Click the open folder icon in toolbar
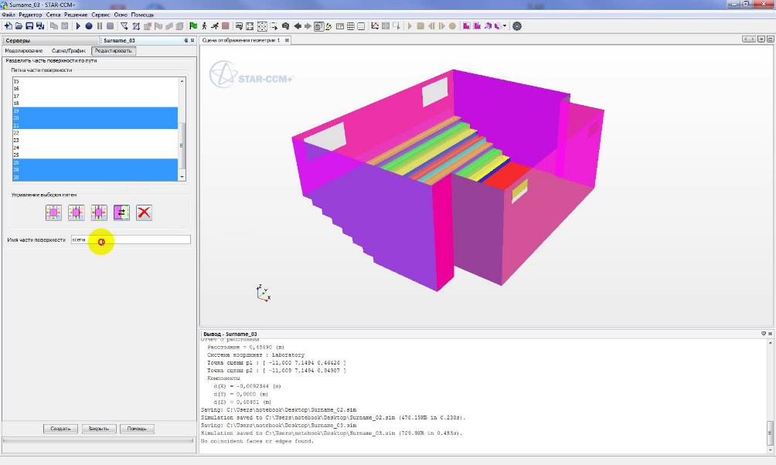Image resolution: width=776 pixels, height=465 pixels. click(19, 25)
